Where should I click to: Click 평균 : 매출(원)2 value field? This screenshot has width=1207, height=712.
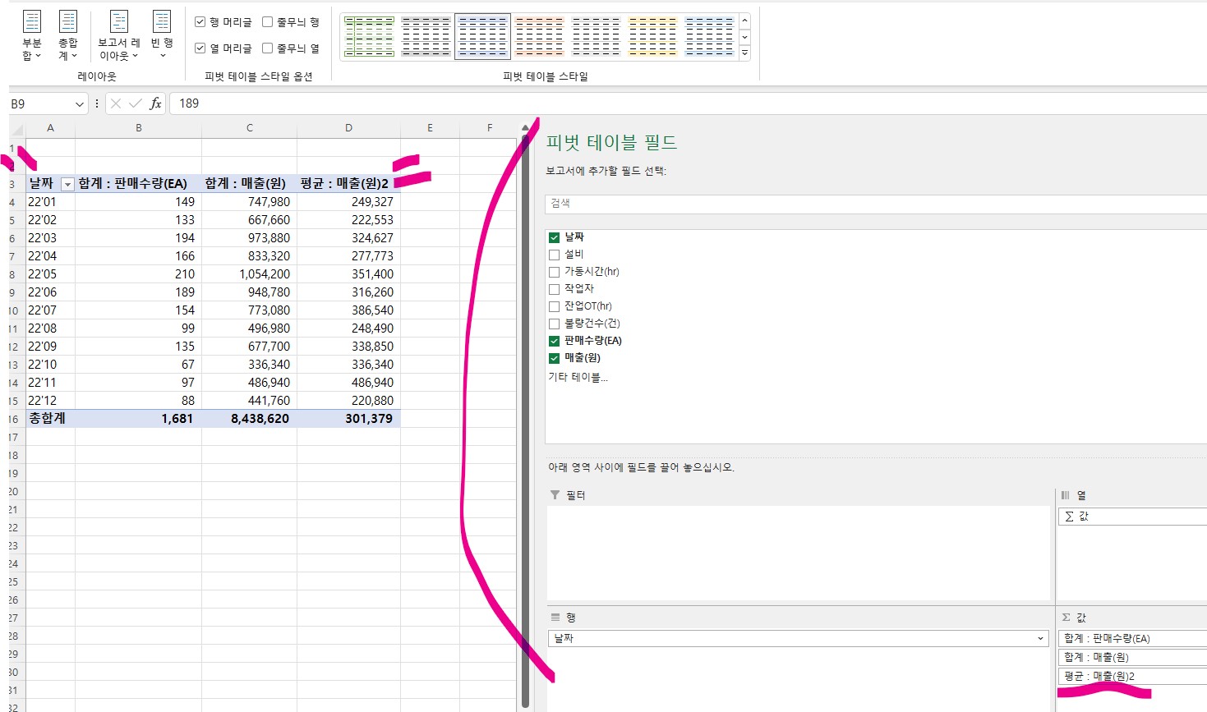[1132, 676]
